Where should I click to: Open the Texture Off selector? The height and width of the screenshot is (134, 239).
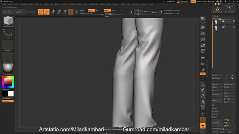[8, 57]
